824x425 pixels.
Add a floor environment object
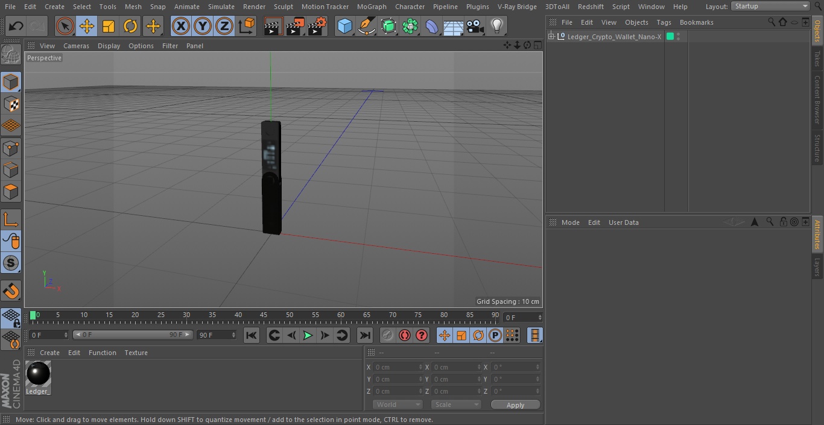pos(454,26)
